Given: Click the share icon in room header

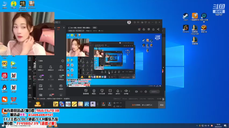Looking at the screenshot, I should tap(158, 29).
